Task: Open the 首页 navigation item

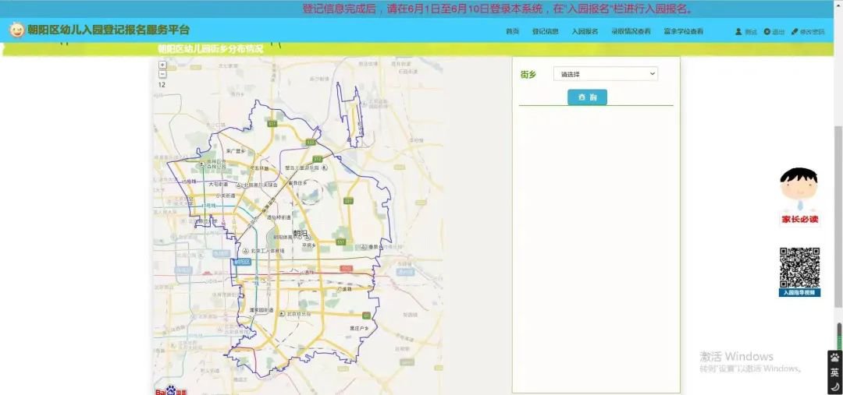Action: click(512, 32)
